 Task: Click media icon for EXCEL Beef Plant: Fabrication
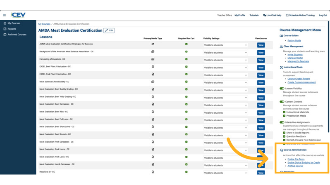pos(153,67)
